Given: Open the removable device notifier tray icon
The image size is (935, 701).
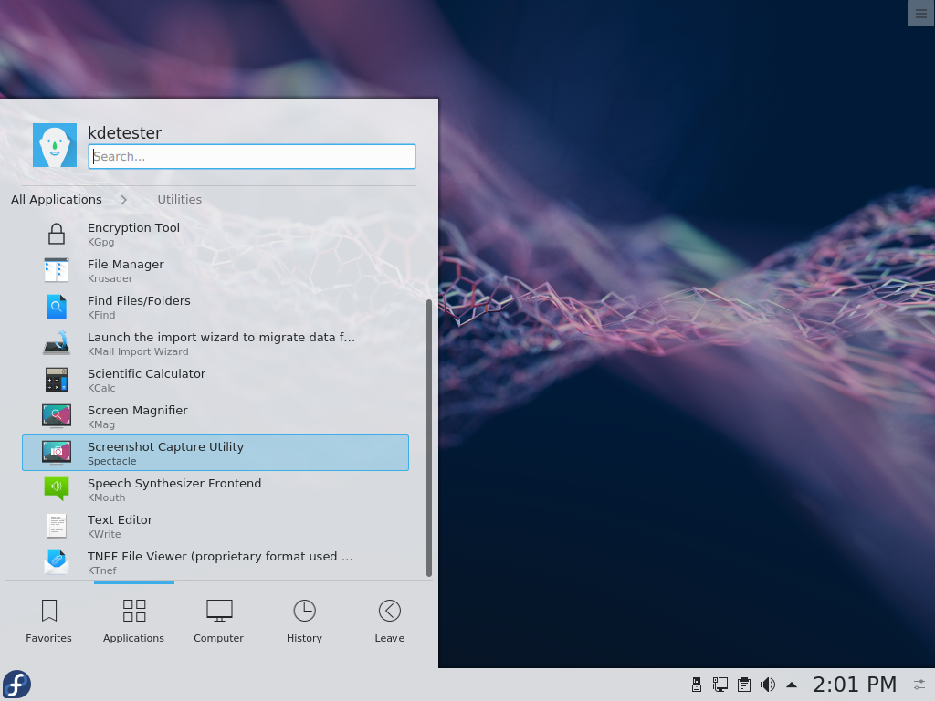Looking at the screenshot, I should (x=696, y=685).
